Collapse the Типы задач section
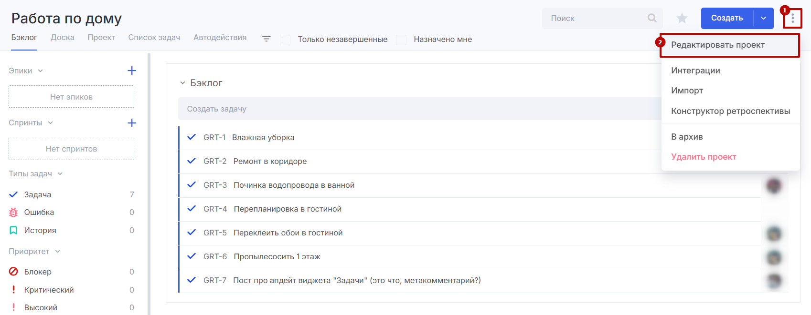The height and width of the screenshot is (315, 811). point(60,174)
